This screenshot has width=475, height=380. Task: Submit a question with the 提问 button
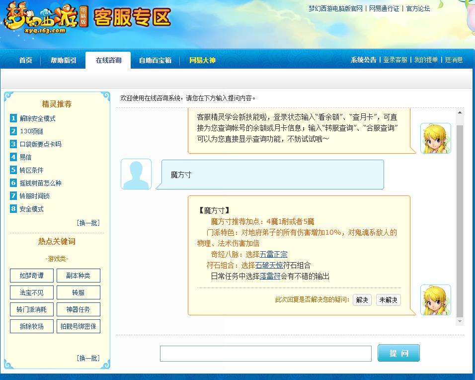tap(398, 353)
